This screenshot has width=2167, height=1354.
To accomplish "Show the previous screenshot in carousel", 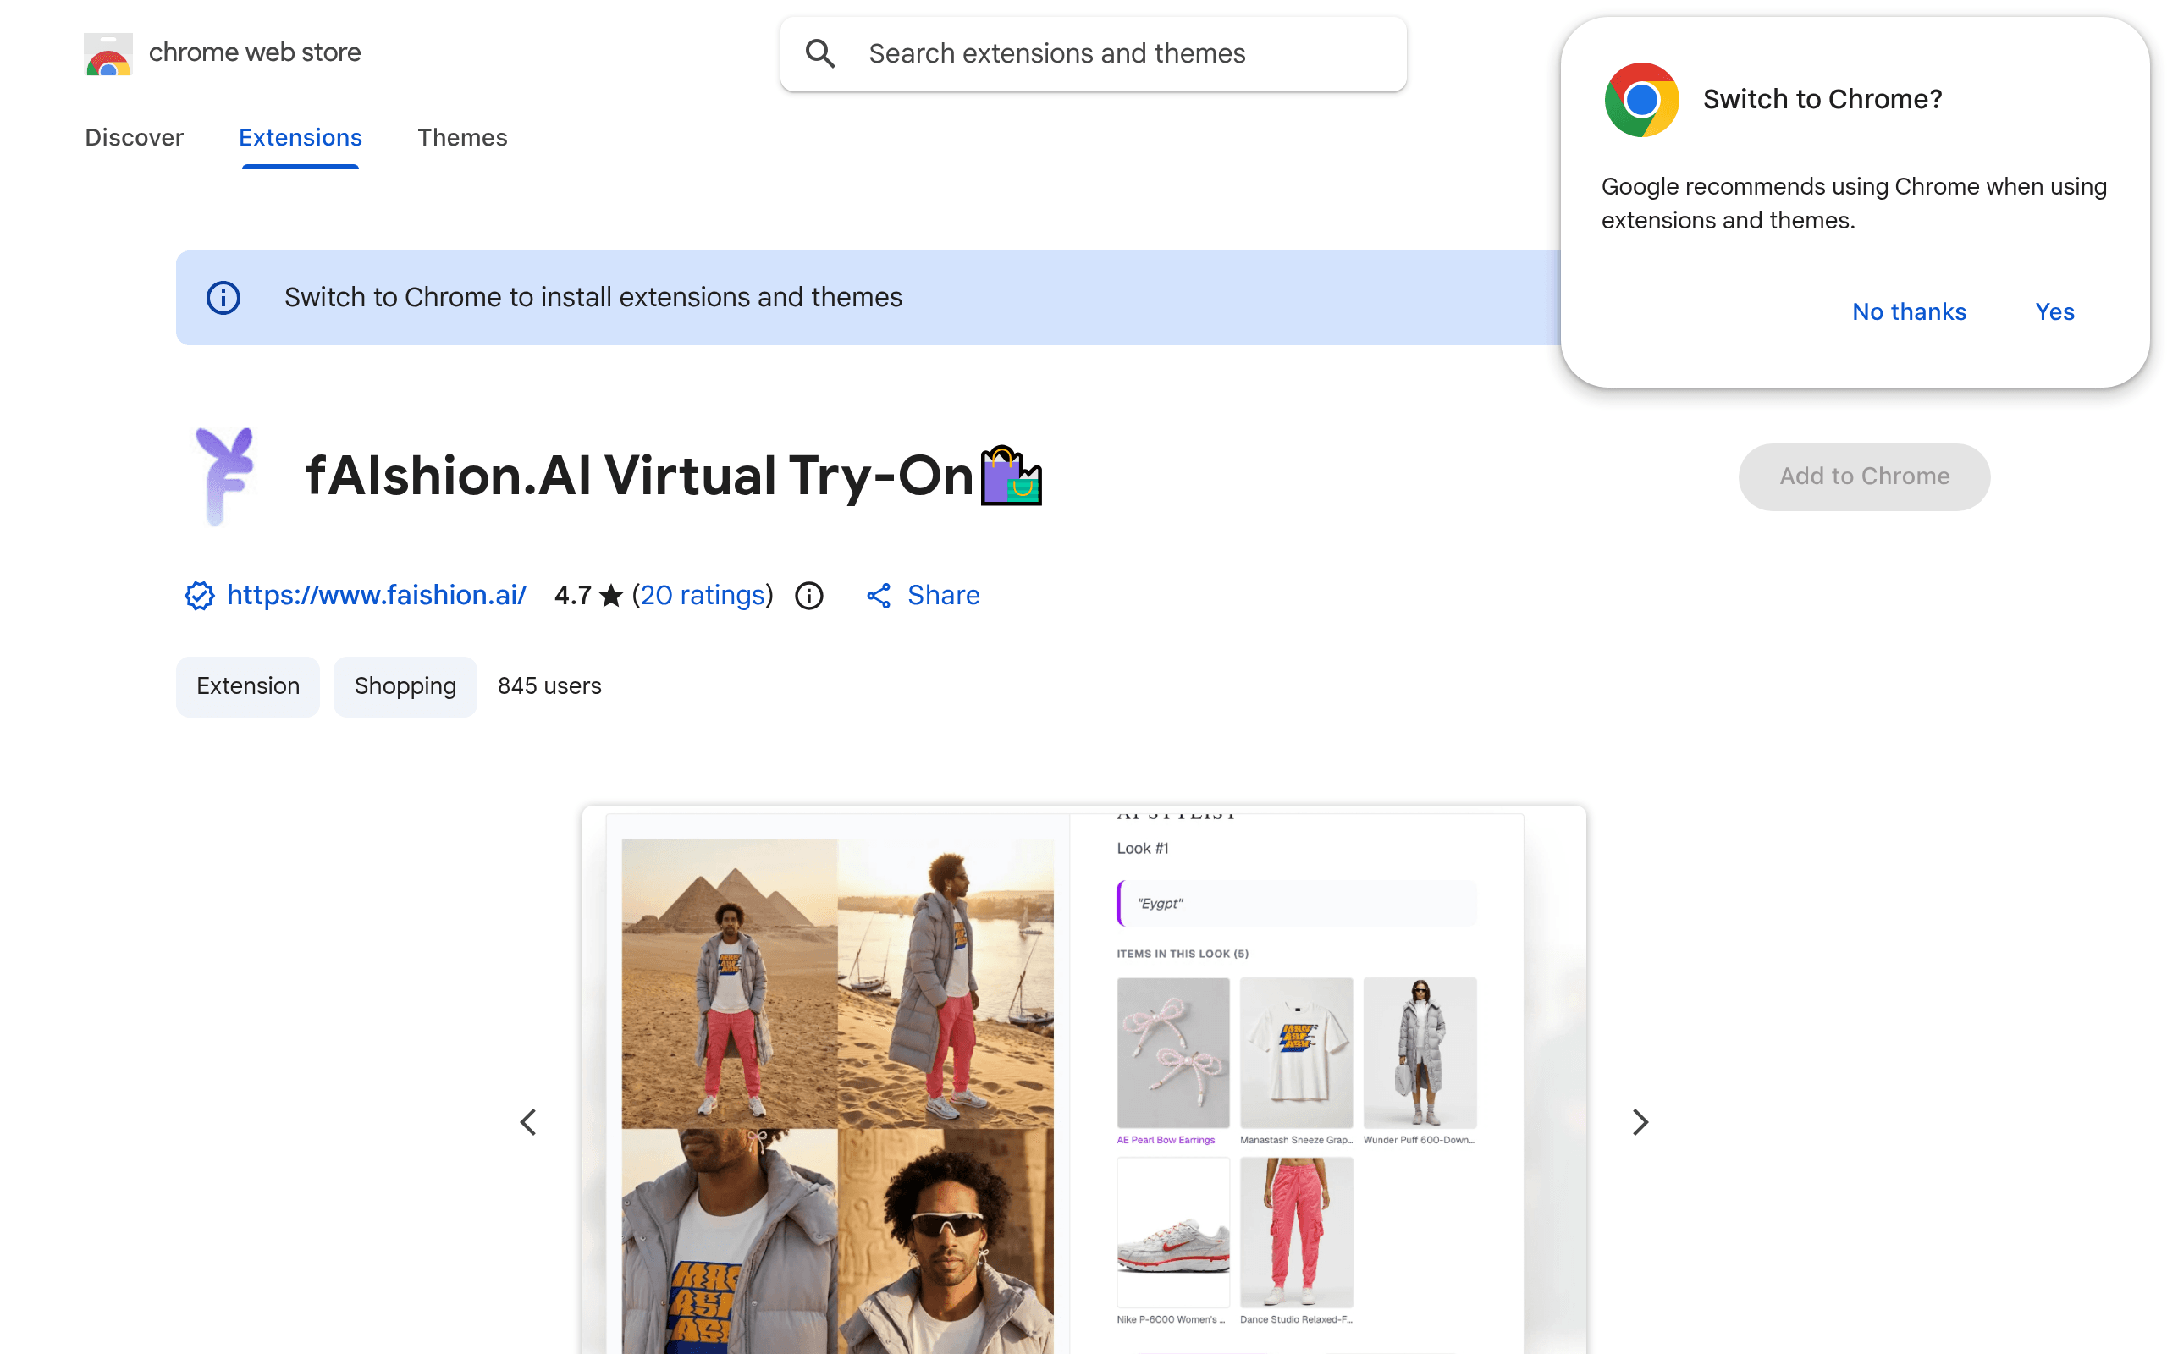I will (x=528, y=1122).
